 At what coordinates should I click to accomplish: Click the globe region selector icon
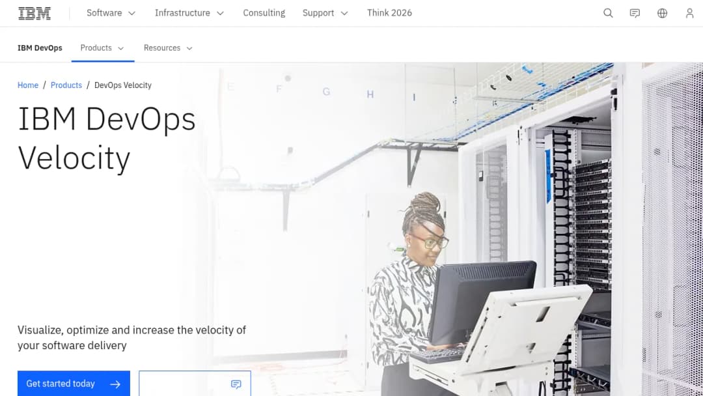coord(662,13)
